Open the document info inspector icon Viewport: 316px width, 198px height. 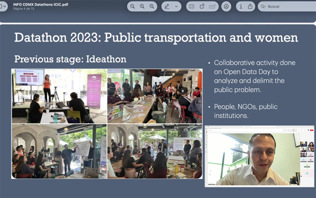[x=241, y=6]
